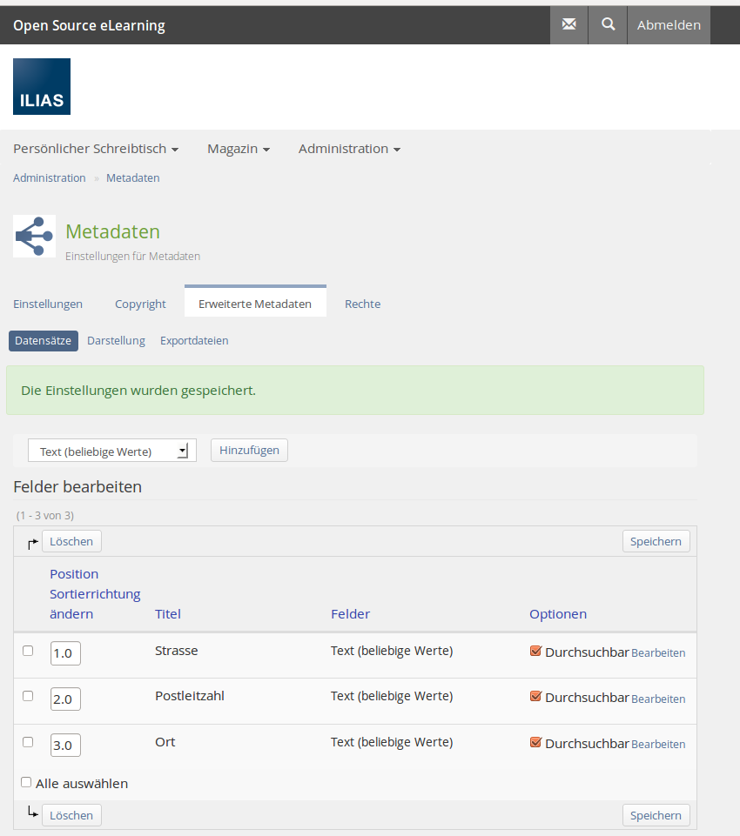This screenshot has width=740, height=836.
Task: Open the Rechte tab
Action: pos(362,304)
